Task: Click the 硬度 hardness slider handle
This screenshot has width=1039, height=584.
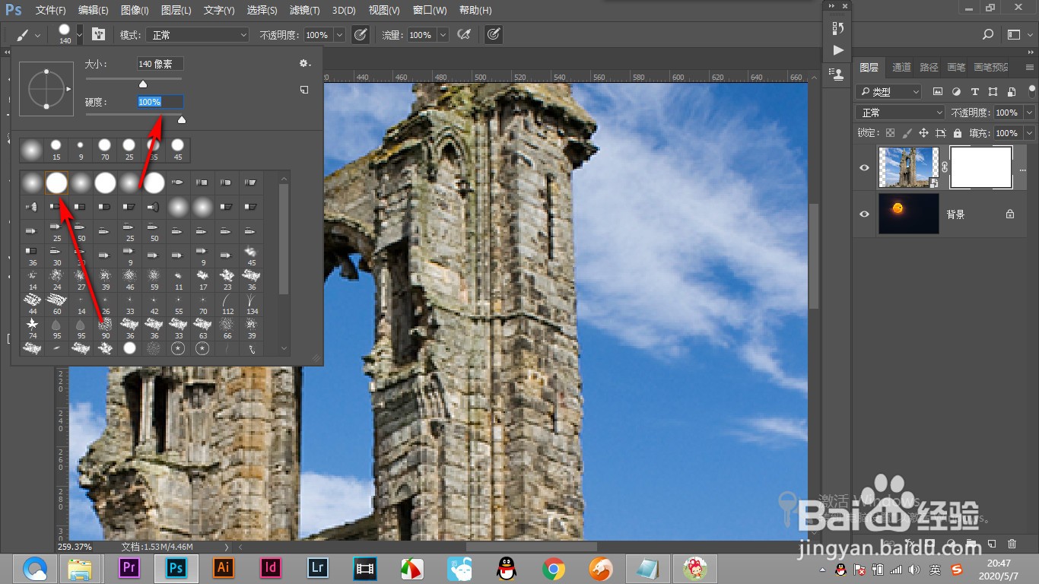Action: point(181,119)
